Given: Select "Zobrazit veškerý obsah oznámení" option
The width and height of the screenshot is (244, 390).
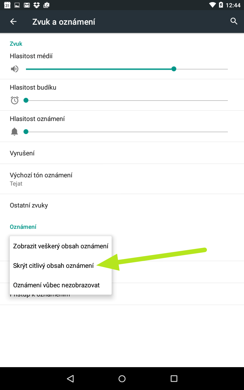Looking at the screenshot, I should [61, 246].
